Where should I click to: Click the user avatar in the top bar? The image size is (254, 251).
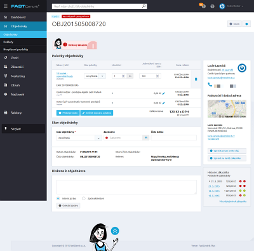click(222, 6)
